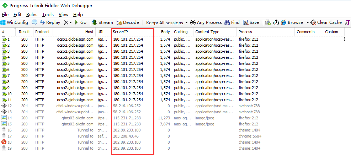Click the Go resume button
Screen dimensions: 351x155
[x=81, y=22]
